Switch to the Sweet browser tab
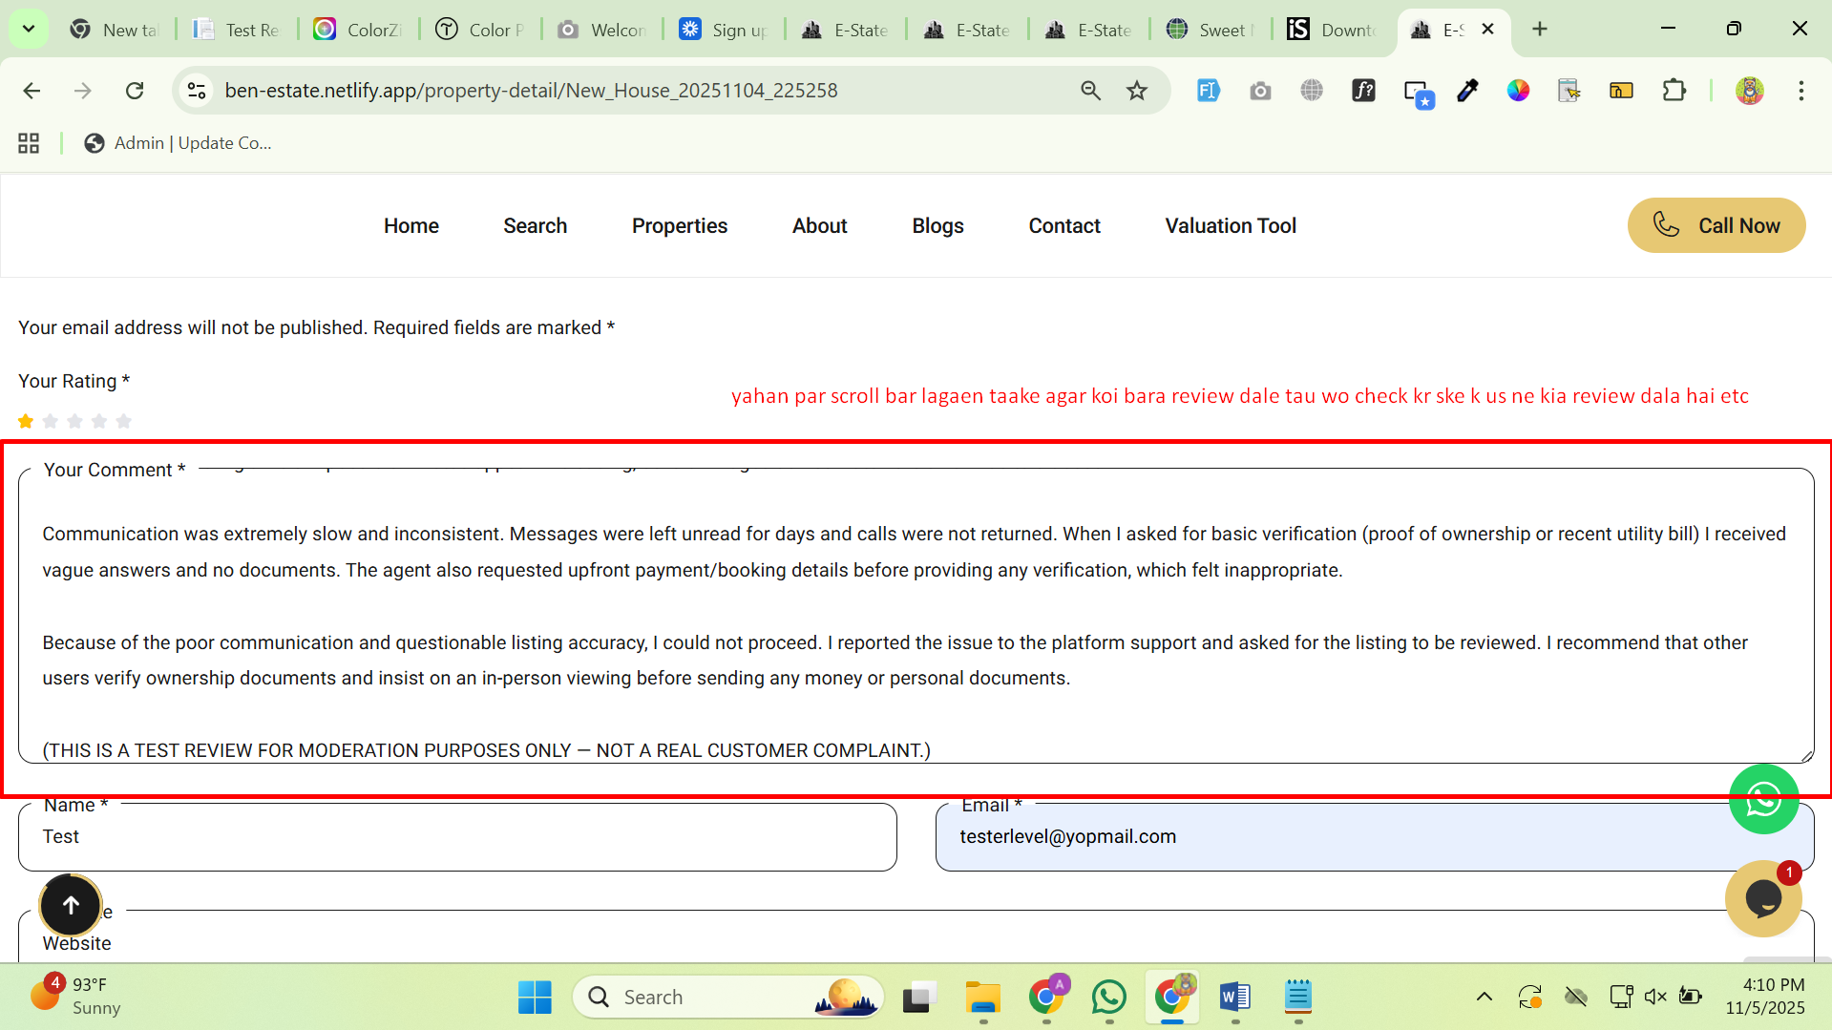 click(1211, 30)
